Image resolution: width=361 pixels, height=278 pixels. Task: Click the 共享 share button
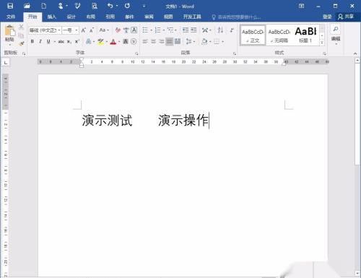click(x=346, y=17)
